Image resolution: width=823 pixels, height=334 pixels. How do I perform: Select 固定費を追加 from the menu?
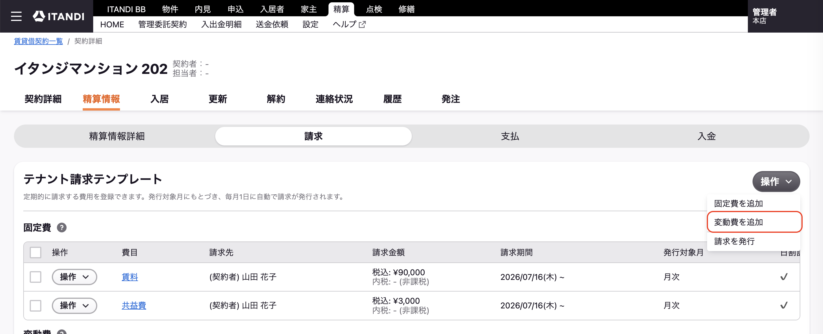tap(753, 203)
